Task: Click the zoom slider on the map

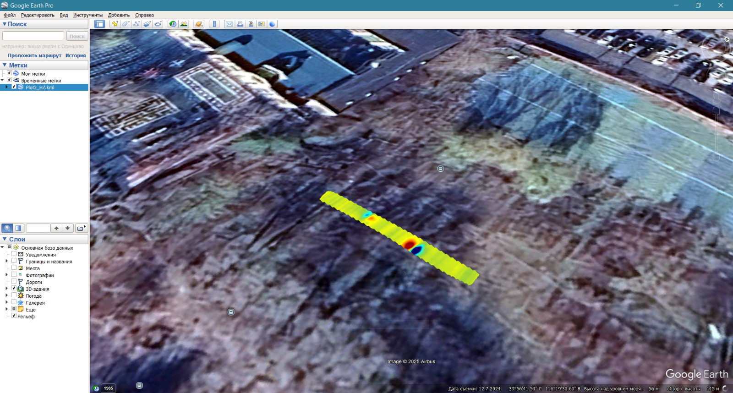Action: 716,133
